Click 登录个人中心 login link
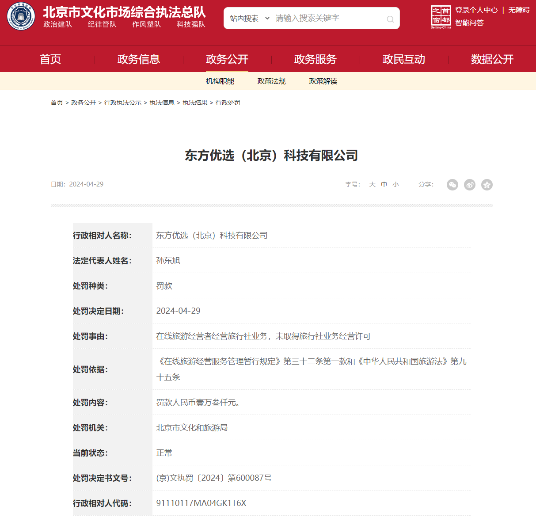The width and height of the screenshot is (536, 525). click(476, 10)
